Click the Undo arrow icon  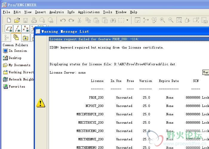pos(63,20)
